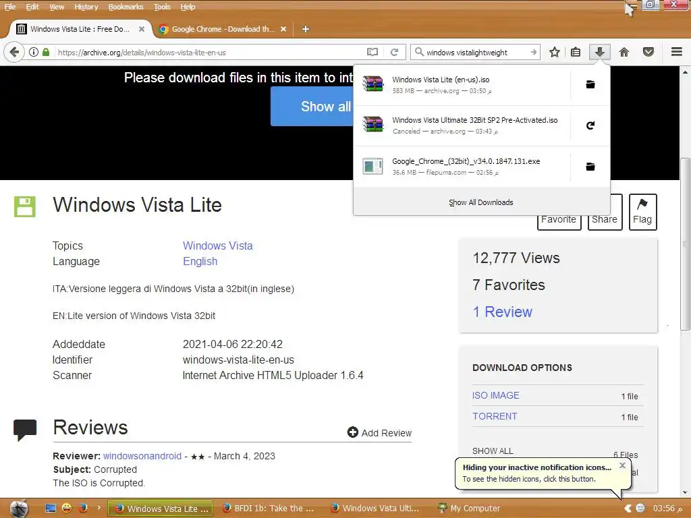
Task: Open the View menu
Action: coord(57,7)
